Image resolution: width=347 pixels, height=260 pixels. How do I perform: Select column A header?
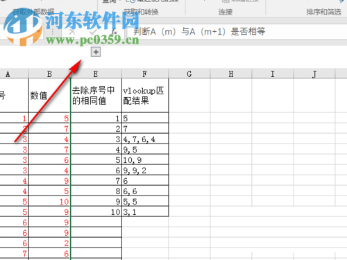(14, 74)
